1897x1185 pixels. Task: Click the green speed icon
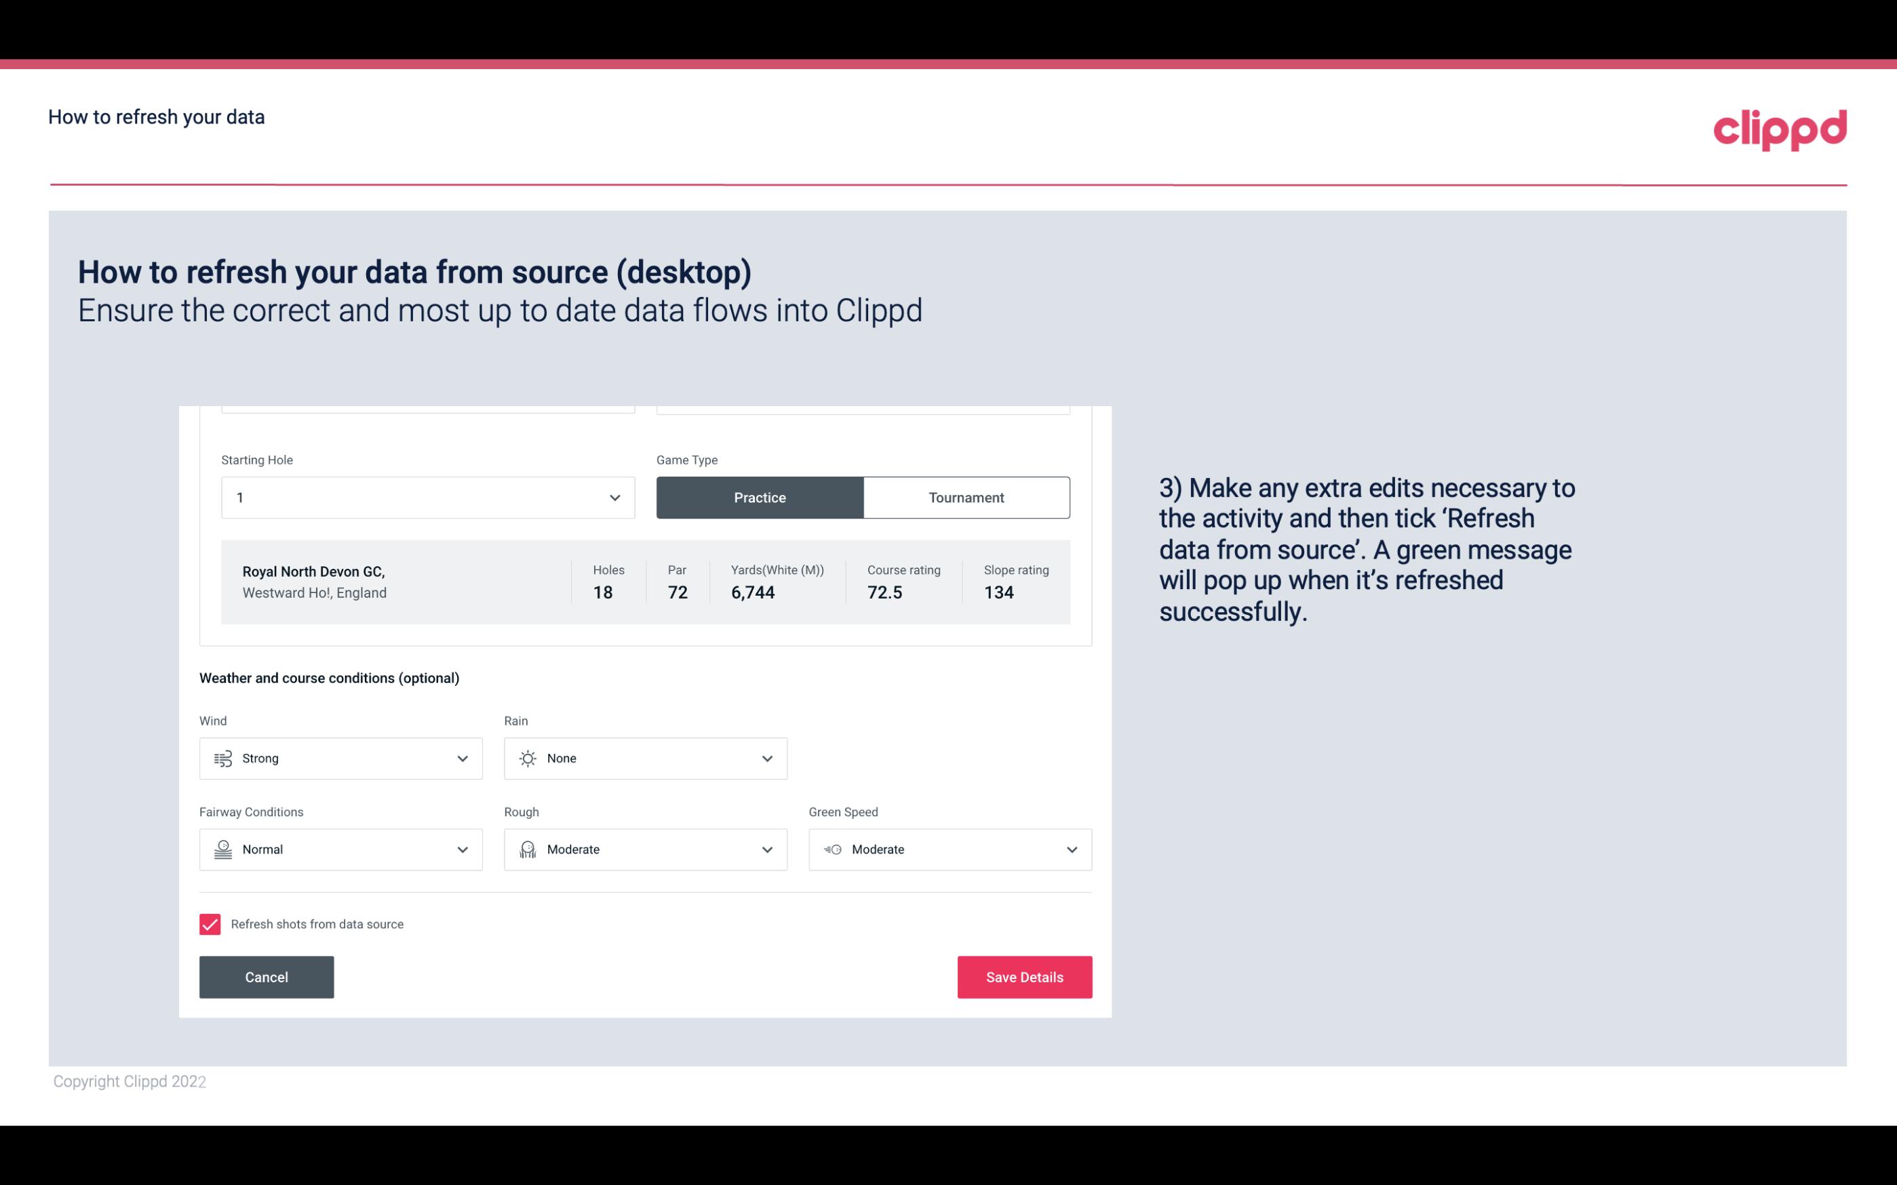(832, 849)
